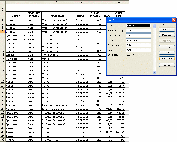Click cost cell 1562,5 in row 24
This screenshot has width=177, height=142.
pyautogui.click(x=119, y=97)
